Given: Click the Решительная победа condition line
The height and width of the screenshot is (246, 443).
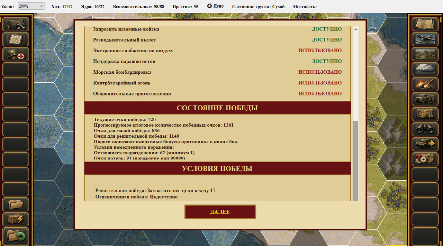Looking at the screenshot, I should (155, 190).
